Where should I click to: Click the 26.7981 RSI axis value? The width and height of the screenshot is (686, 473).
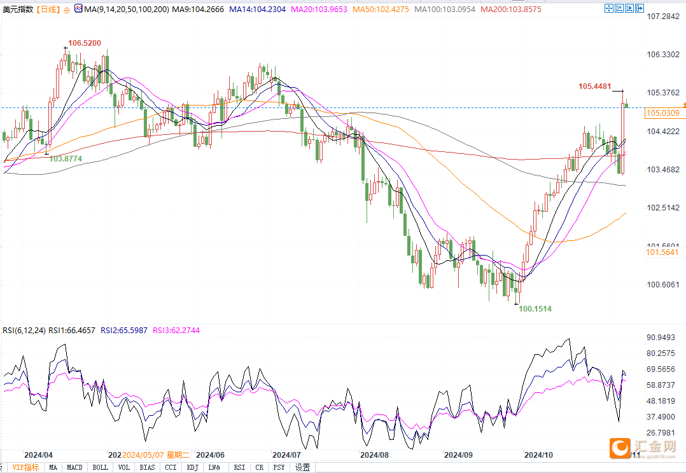[x=661, y=433]
